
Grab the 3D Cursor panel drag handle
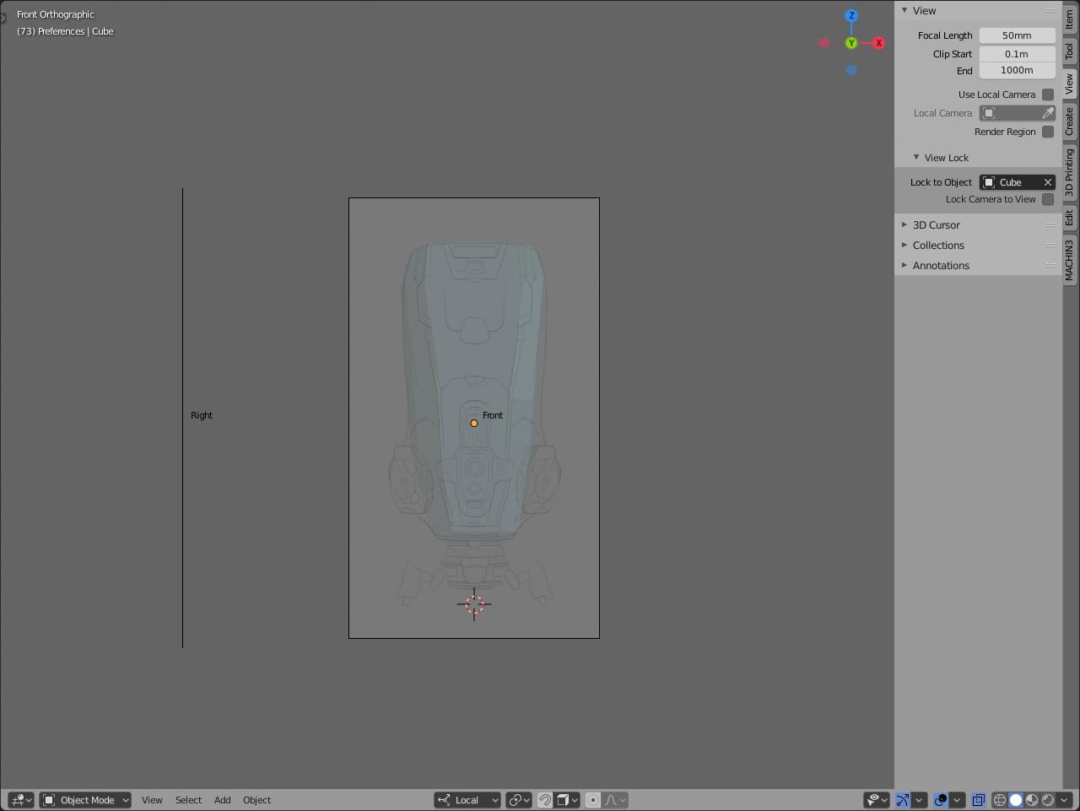coord(1051,224)
